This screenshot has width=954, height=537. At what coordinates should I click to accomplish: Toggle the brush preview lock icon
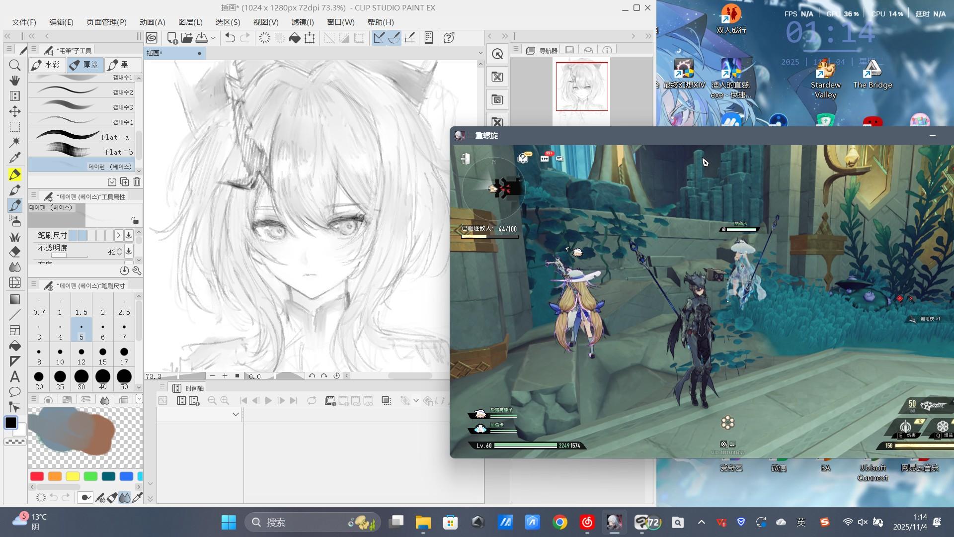(x=135, y=220)
